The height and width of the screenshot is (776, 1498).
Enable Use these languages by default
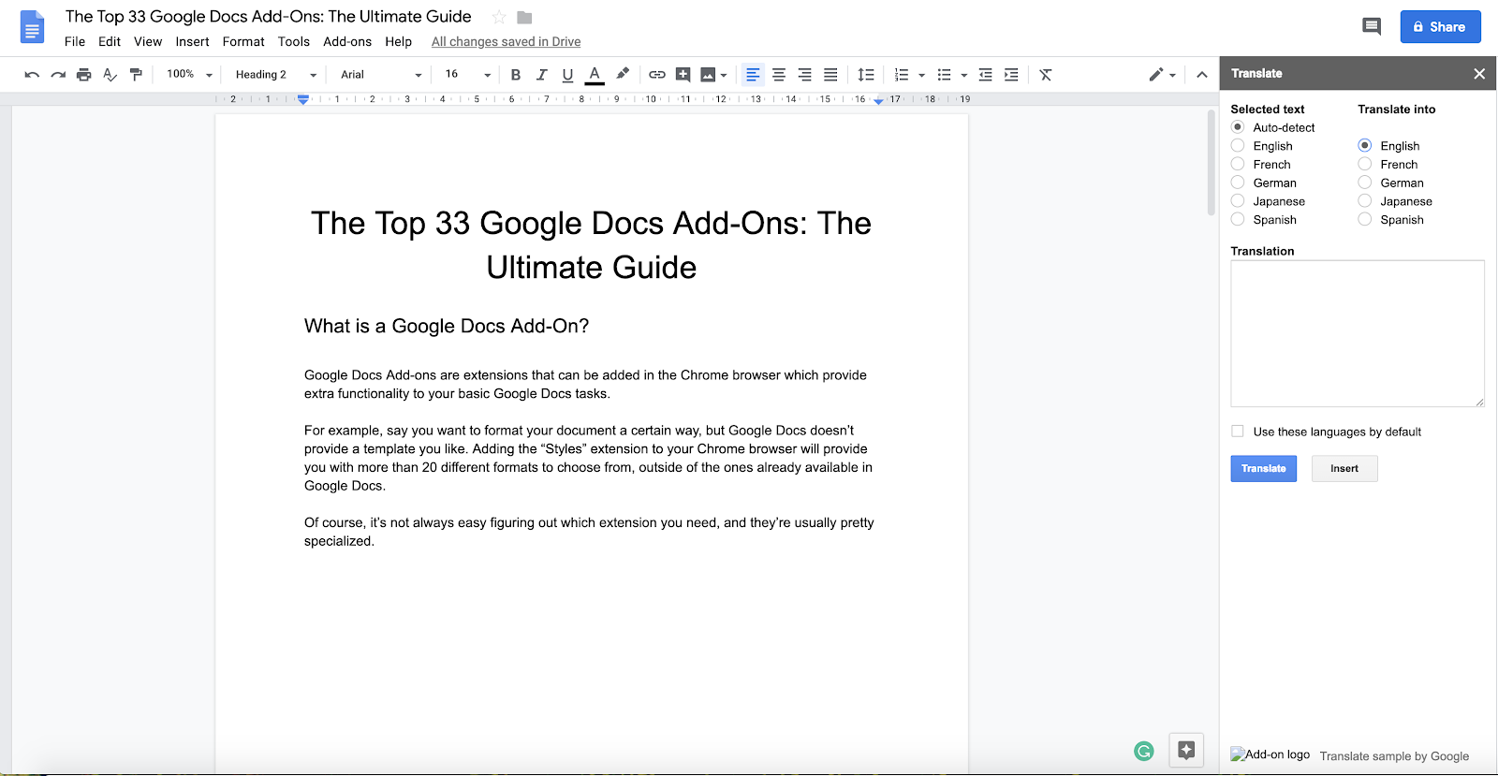(x=1238, y=432)
